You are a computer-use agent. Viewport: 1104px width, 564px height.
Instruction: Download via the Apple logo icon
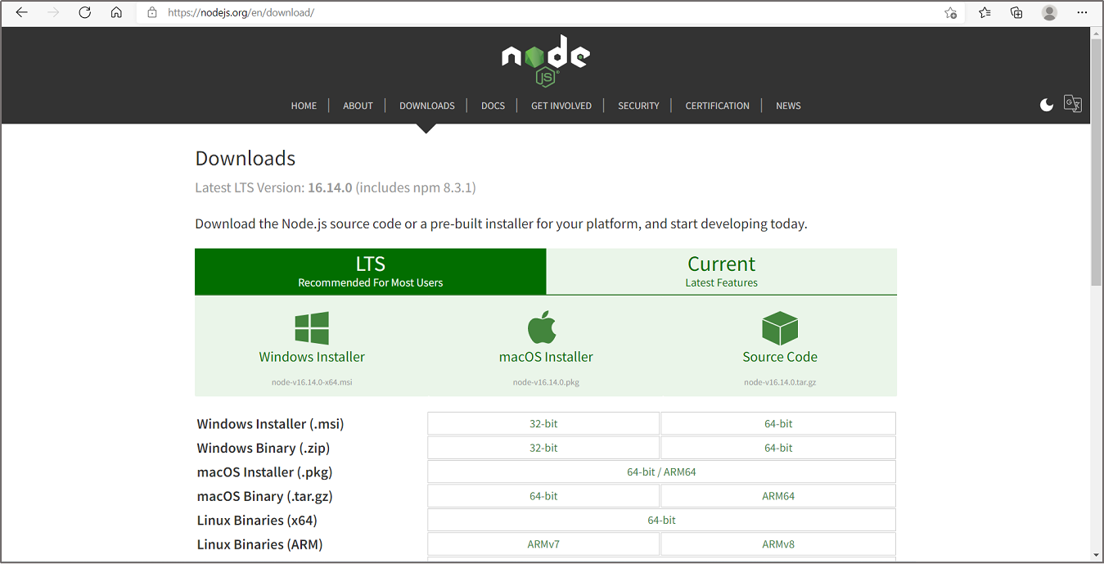point(543,327)
